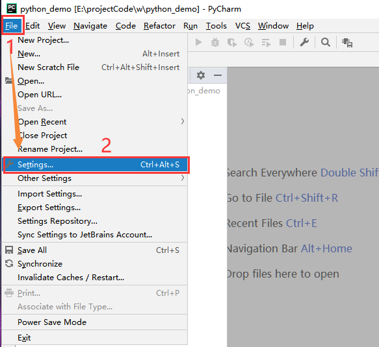Click the Ctrl+Shift+R shortcut hint text
This screenshot has width=379, height=347.
(307, 198)
